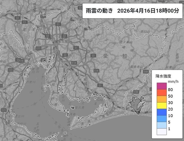Click the 鳳来寺山 mountain label
The width and height of the screenshot is (184, 141).
tap(137, 67)
